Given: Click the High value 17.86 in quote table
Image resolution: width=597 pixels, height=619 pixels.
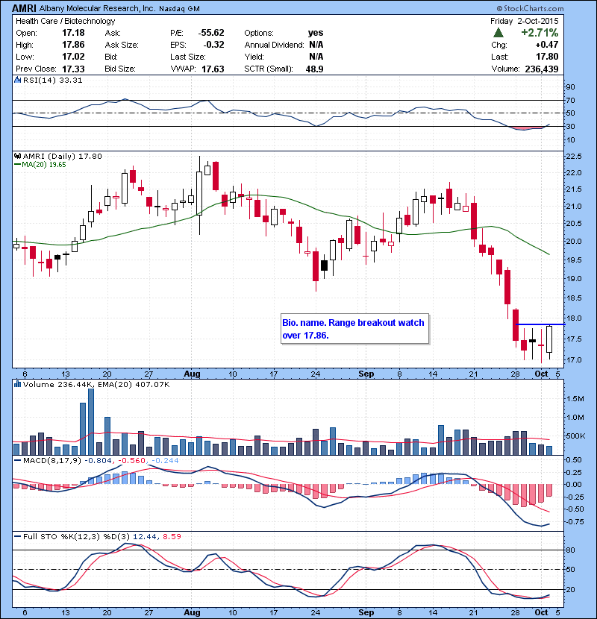Looking at the screenshot, I should (x=73, y=45).
